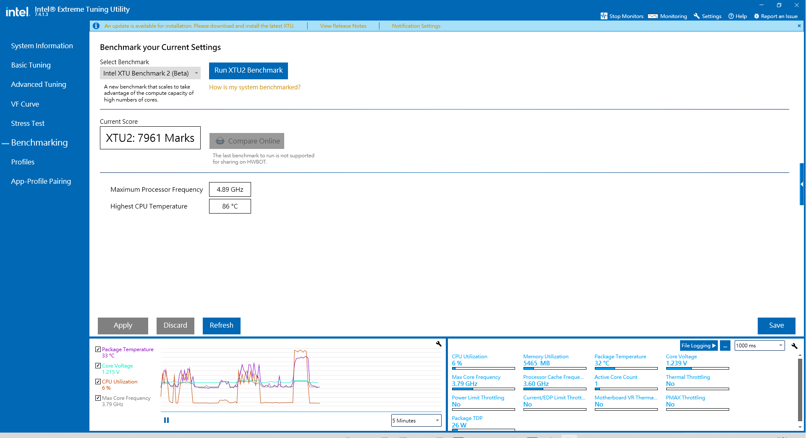The height and width of the screenshot is (438, 806).
Task: Go to System Information
Action: pyautogui.click(x=42, y=46)
